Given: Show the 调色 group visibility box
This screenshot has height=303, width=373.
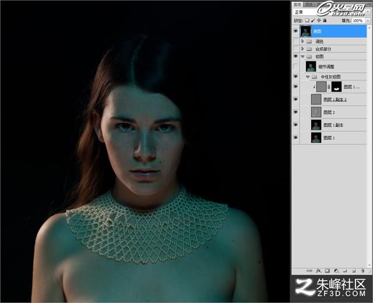Looking at the screenshot, I should click(x=295, y=41).
